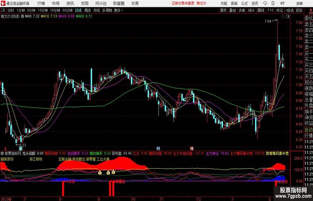313x201 pixels.
Task: Open the 公式 menu
Action: tap(244, 3)
